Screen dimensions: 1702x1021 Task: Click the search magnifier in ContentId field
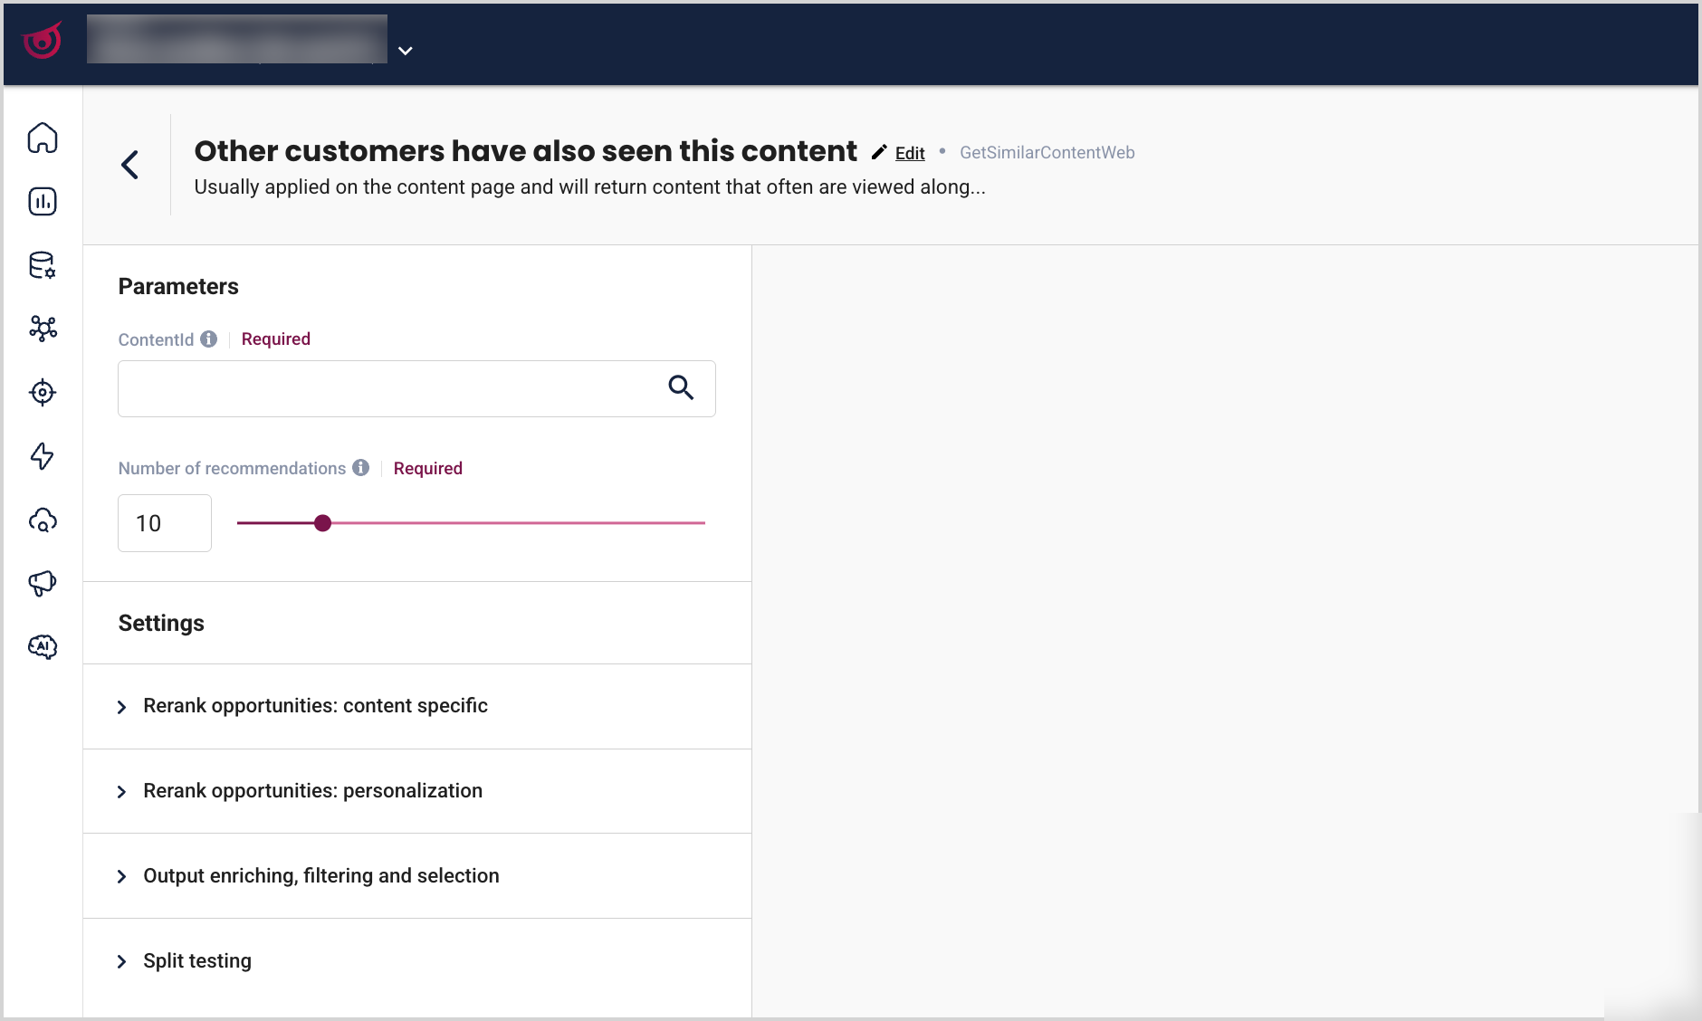(681, 387)
